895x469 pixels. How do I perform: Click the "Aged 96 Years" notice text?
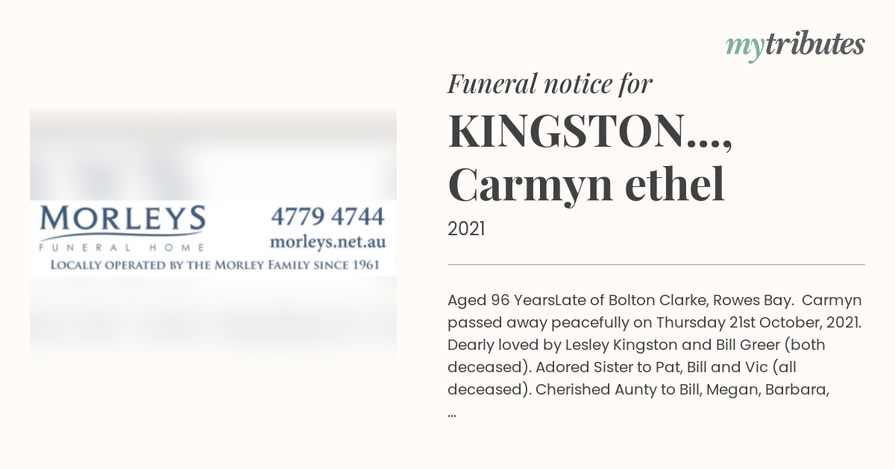[501, 300]
